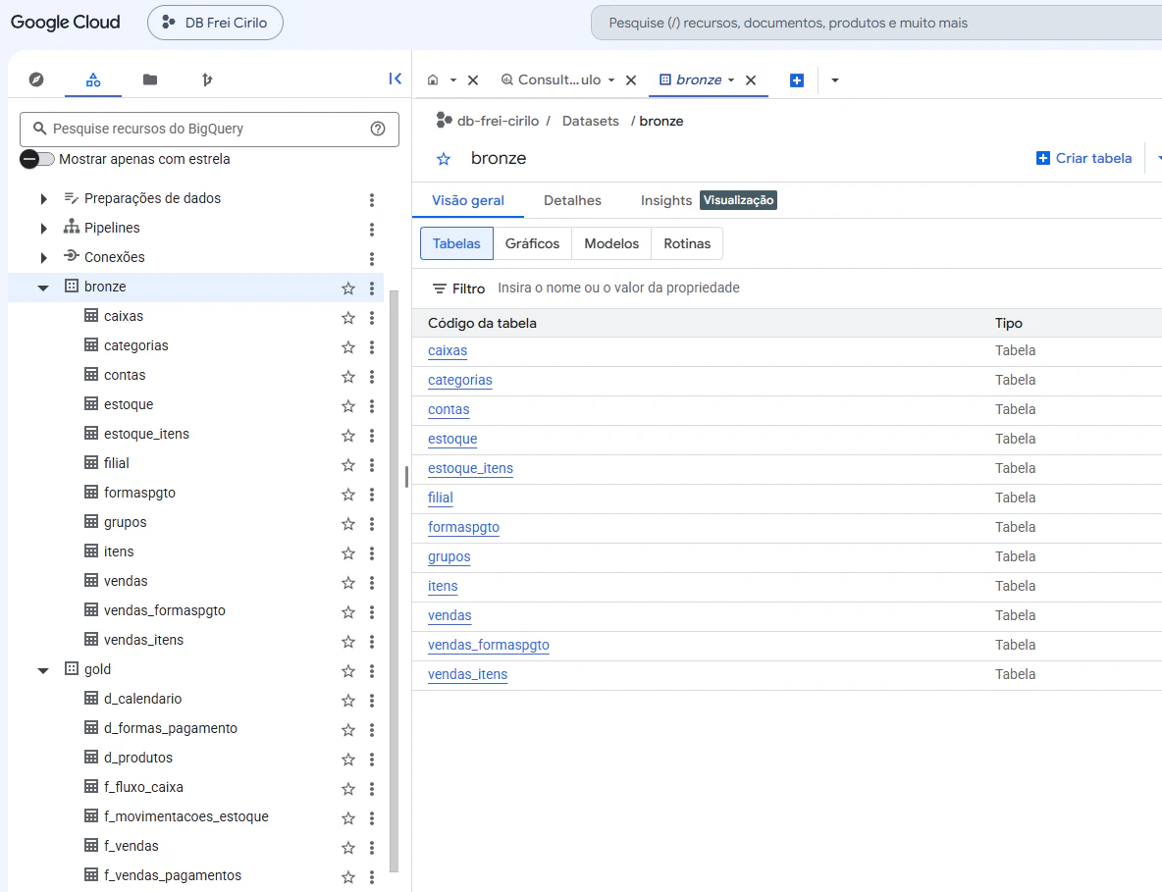
Task: Open home tab dropdown arrow
Action: pyautogui.click(x=452, y=80)
